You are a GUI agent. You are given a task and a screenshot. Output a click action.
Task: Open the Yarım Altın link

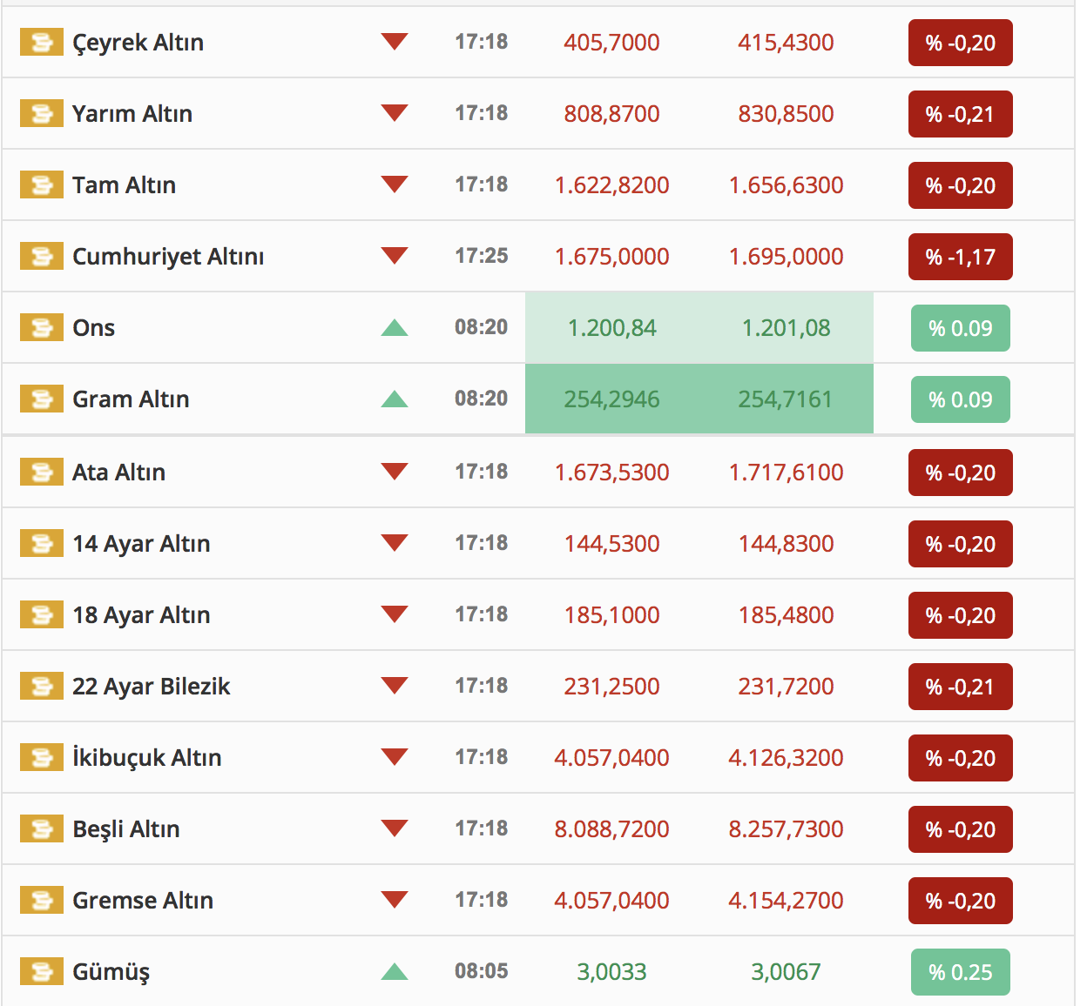pyautogui.click(x=132, y=114)
